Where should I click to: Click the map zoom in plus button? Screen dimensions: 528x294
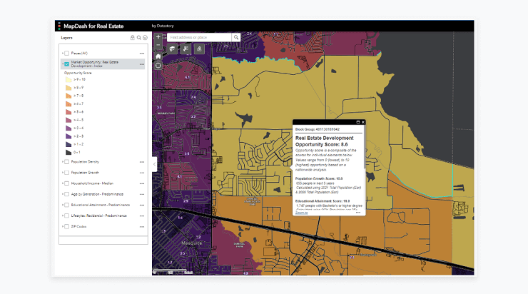pyautogui.click(x=158, y=36)
